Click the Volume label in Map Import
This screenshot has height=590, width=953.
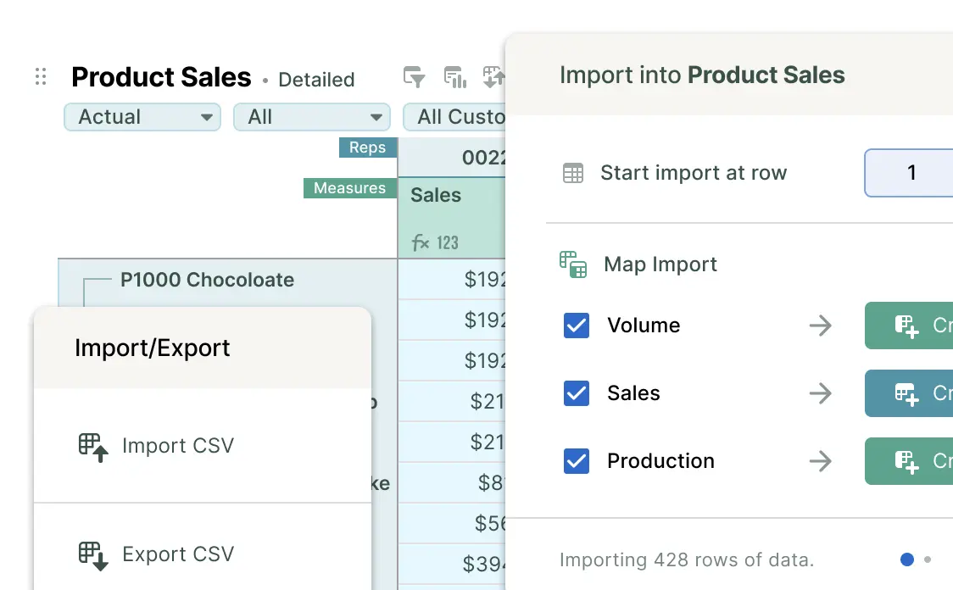tap(644, 326)
